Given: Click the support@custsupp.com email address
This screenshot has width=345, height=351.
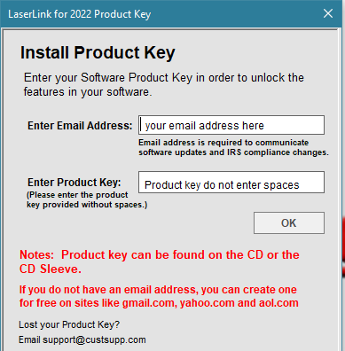Looking at the screenshot, I should 94,340.
